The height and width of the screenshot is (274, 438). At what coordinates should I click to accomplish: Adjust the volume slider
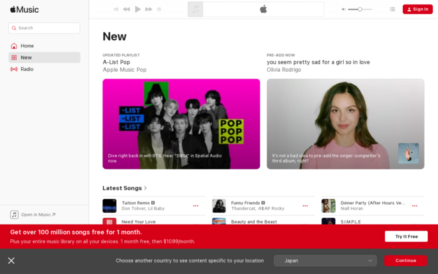pyautogui.click(x=360, y=9)
